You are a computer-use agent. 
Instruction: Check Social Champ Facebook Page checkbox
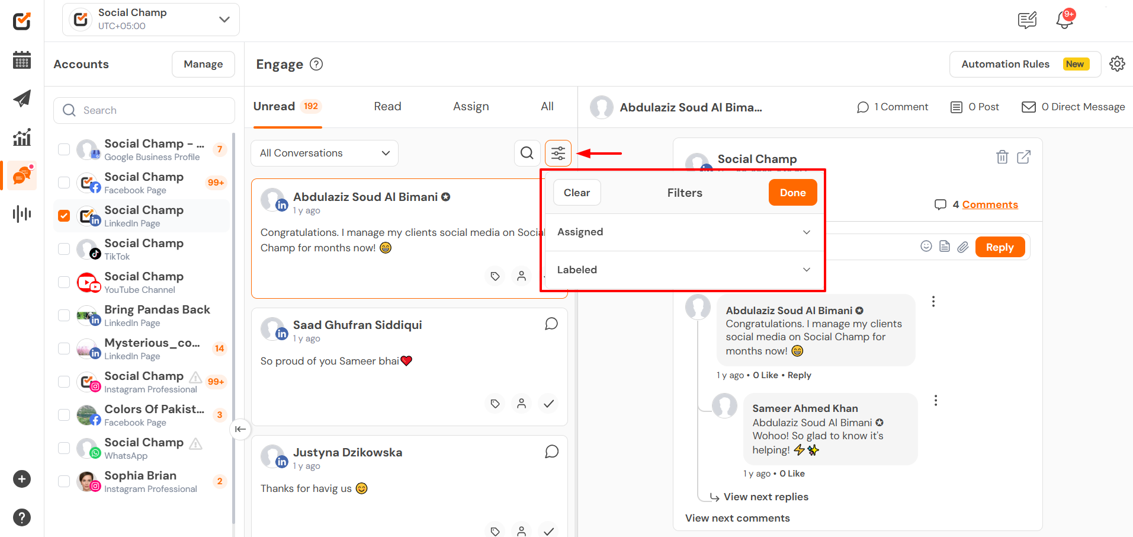coord(64,183)
